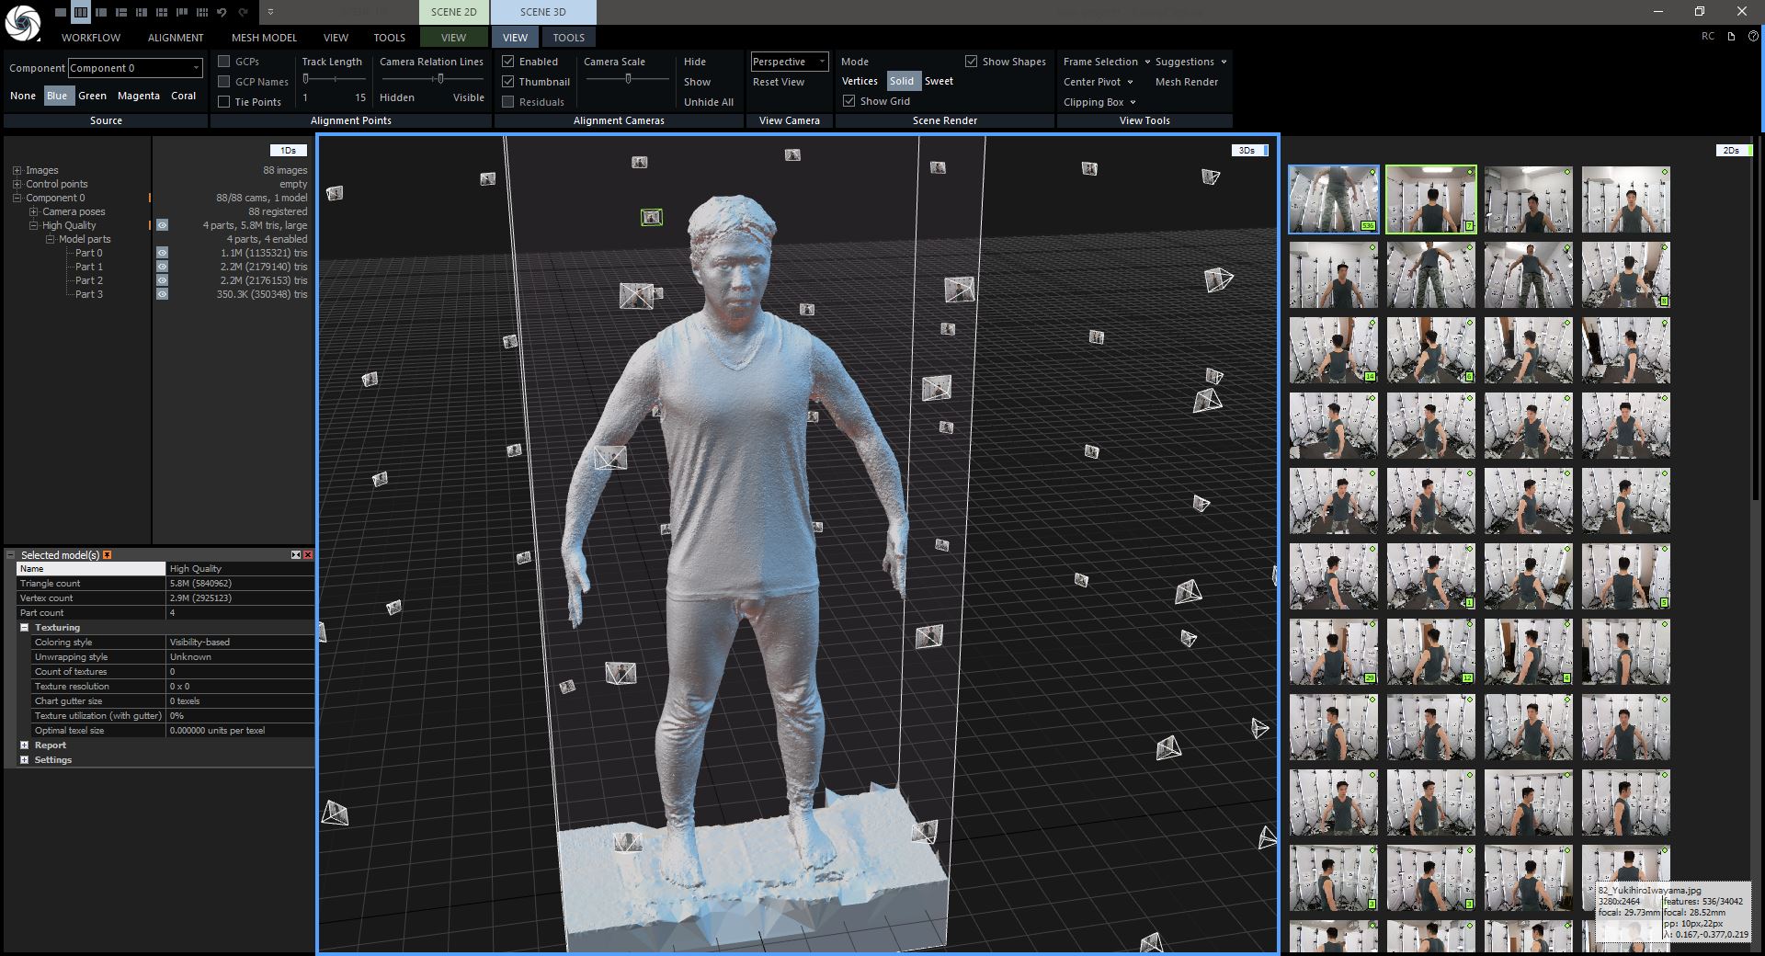Image resolution: width=1765 pixels, height=956 pixels.
Task: Open the quick access customize arrow
Action: point(270,13)
